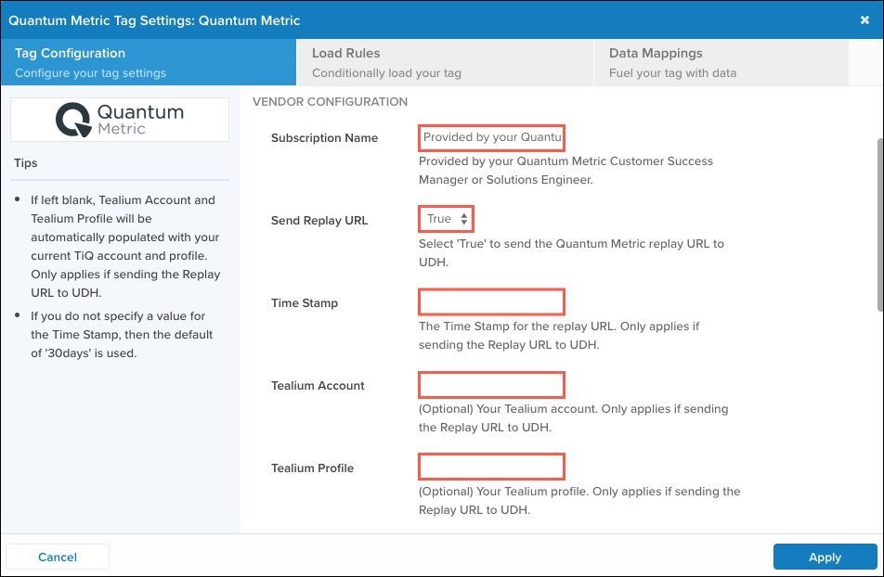Click the Time Stamp label
884x577 pixels.
click(x=305, y=303)
